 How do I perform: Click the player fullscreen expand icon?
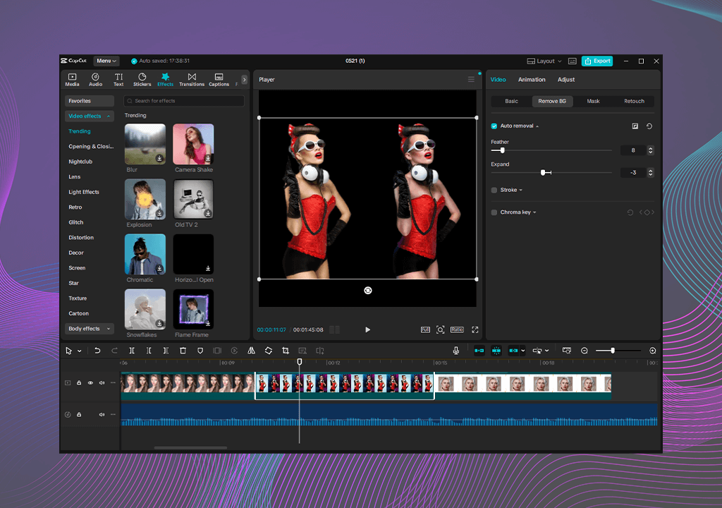pyautogui.click(x=475, y=329)
